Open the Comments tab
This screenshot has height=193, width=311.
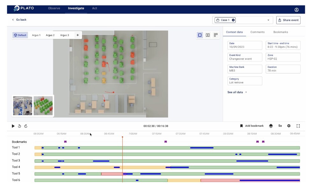(x=257, y=32)
